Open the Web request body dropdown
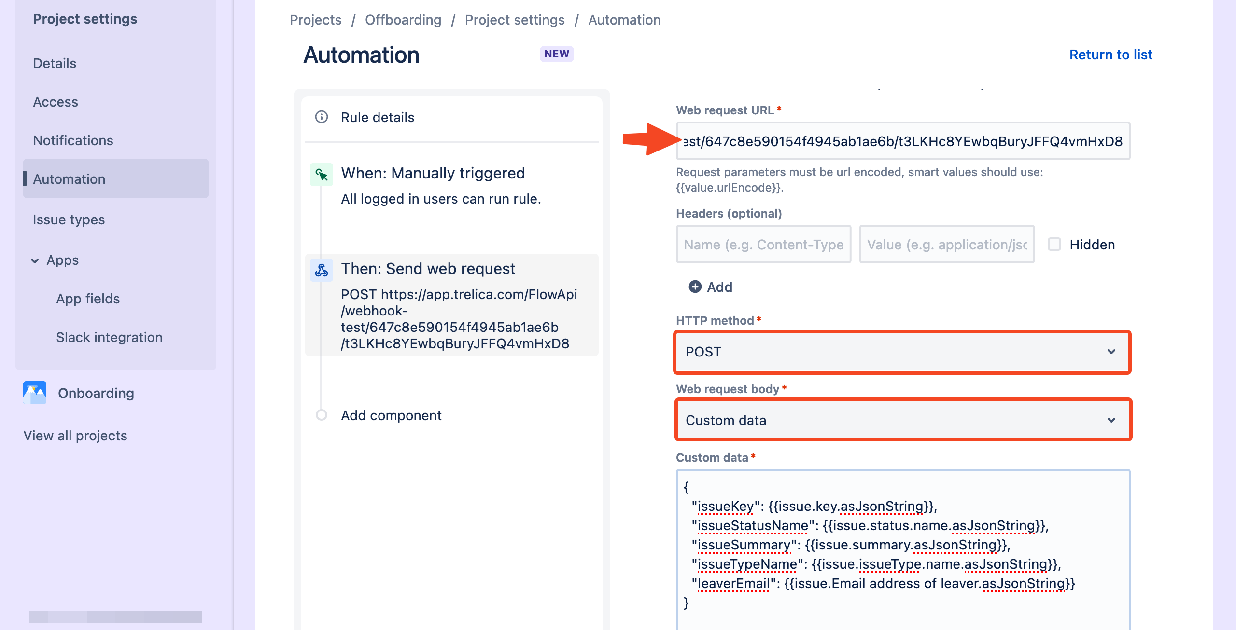 click(903, 420)
